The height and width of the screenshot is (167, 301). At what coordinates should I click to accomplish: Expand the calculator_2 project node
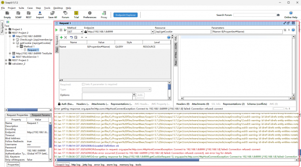pyautogui.click(x=6, y=64)
